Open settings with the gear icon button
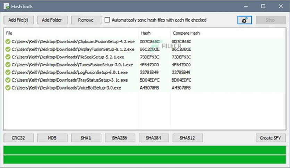The width and height of the screenshot is (290, 168). (x=245, y=20)
